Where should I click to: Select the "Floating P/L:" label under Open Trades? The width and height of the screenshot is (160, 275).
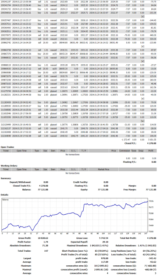tap(129, 162)
